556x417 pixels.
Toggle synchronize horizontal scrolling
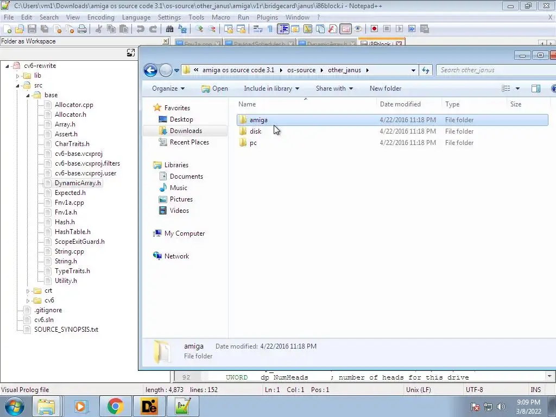[241, 29]
